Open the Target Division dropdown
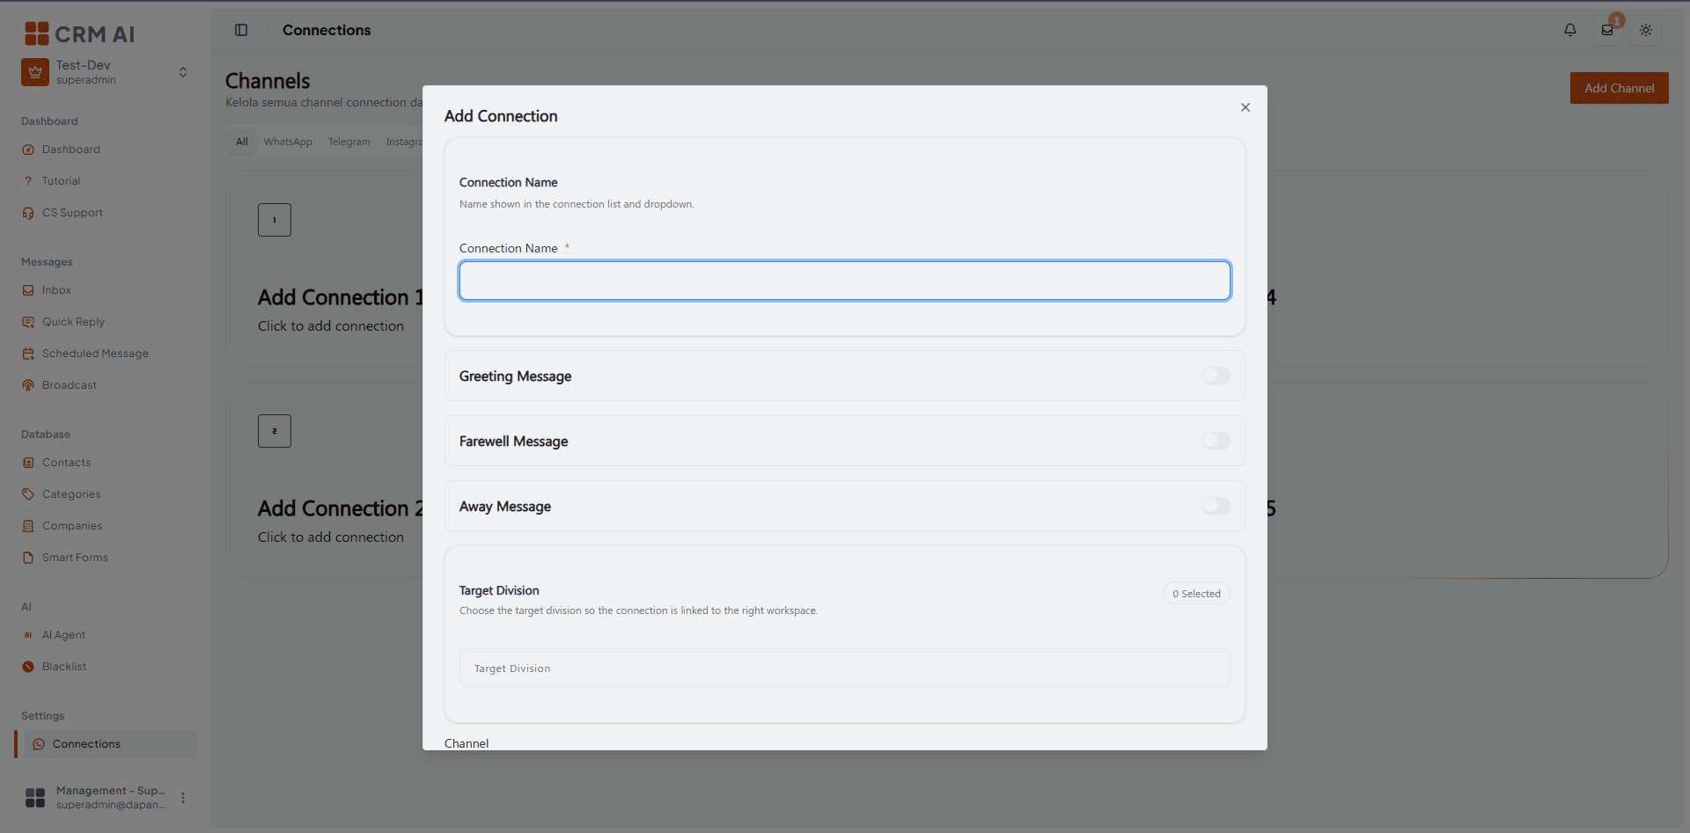Screen dimensions: 1690x833 coord(844,668)
